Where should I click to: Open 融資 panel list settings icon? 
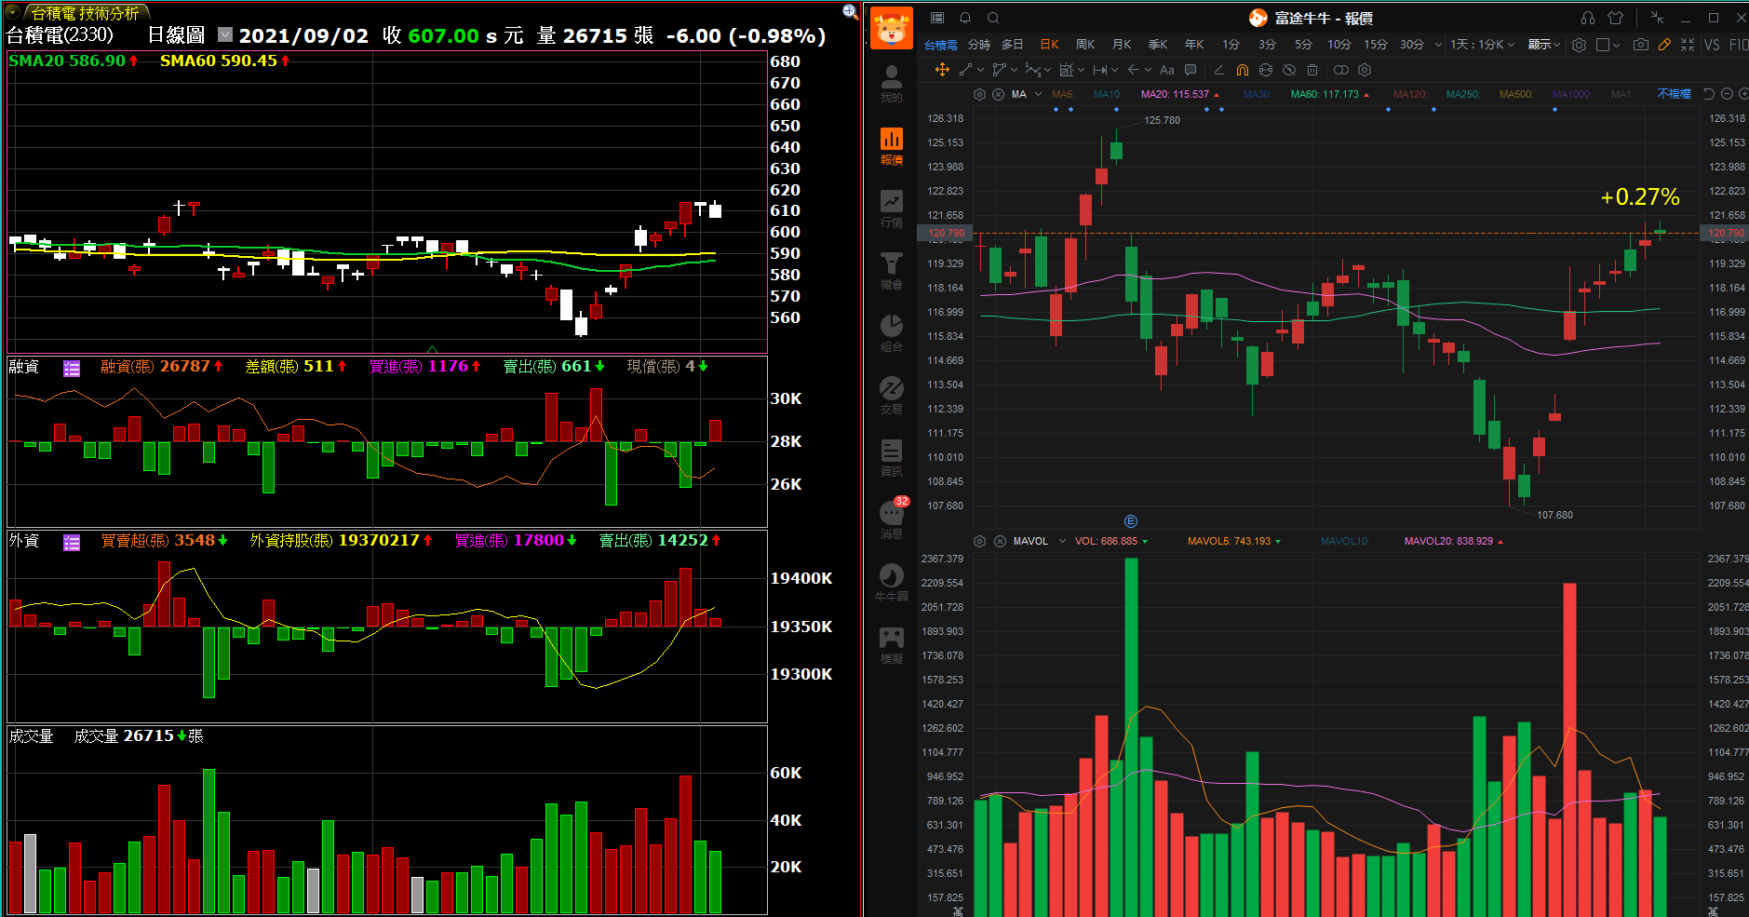(x=72, y=368)
